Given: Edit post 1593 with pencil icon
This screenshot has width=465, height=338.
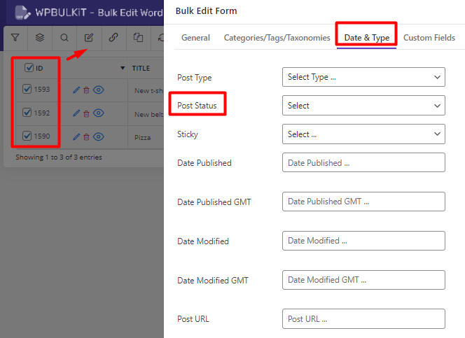Looking at the screenshot, I should tap(76, 90).
